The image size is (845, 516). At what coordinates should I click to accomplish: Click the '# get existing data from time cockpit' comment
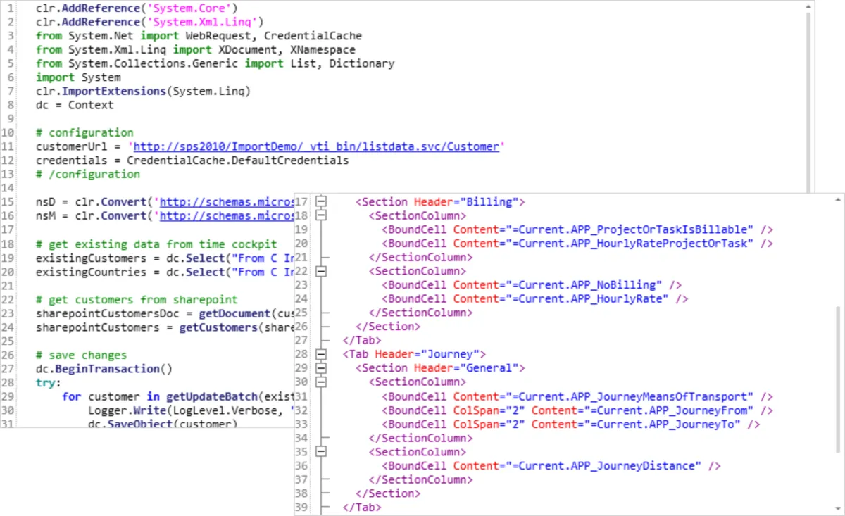(x=156, y=244)
